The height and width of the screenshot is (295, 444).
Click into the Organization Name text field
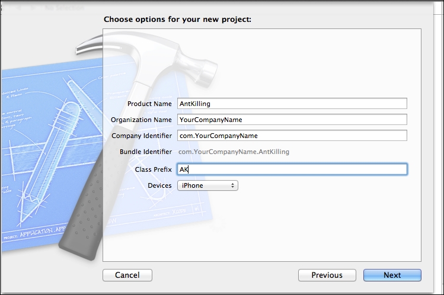coord(292,120)
